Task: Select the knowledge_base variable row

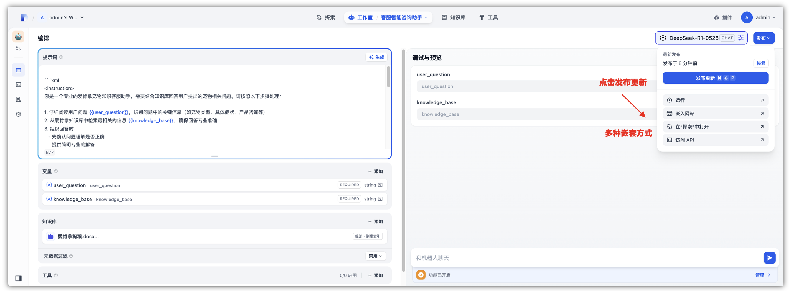Action: point(214,199)
